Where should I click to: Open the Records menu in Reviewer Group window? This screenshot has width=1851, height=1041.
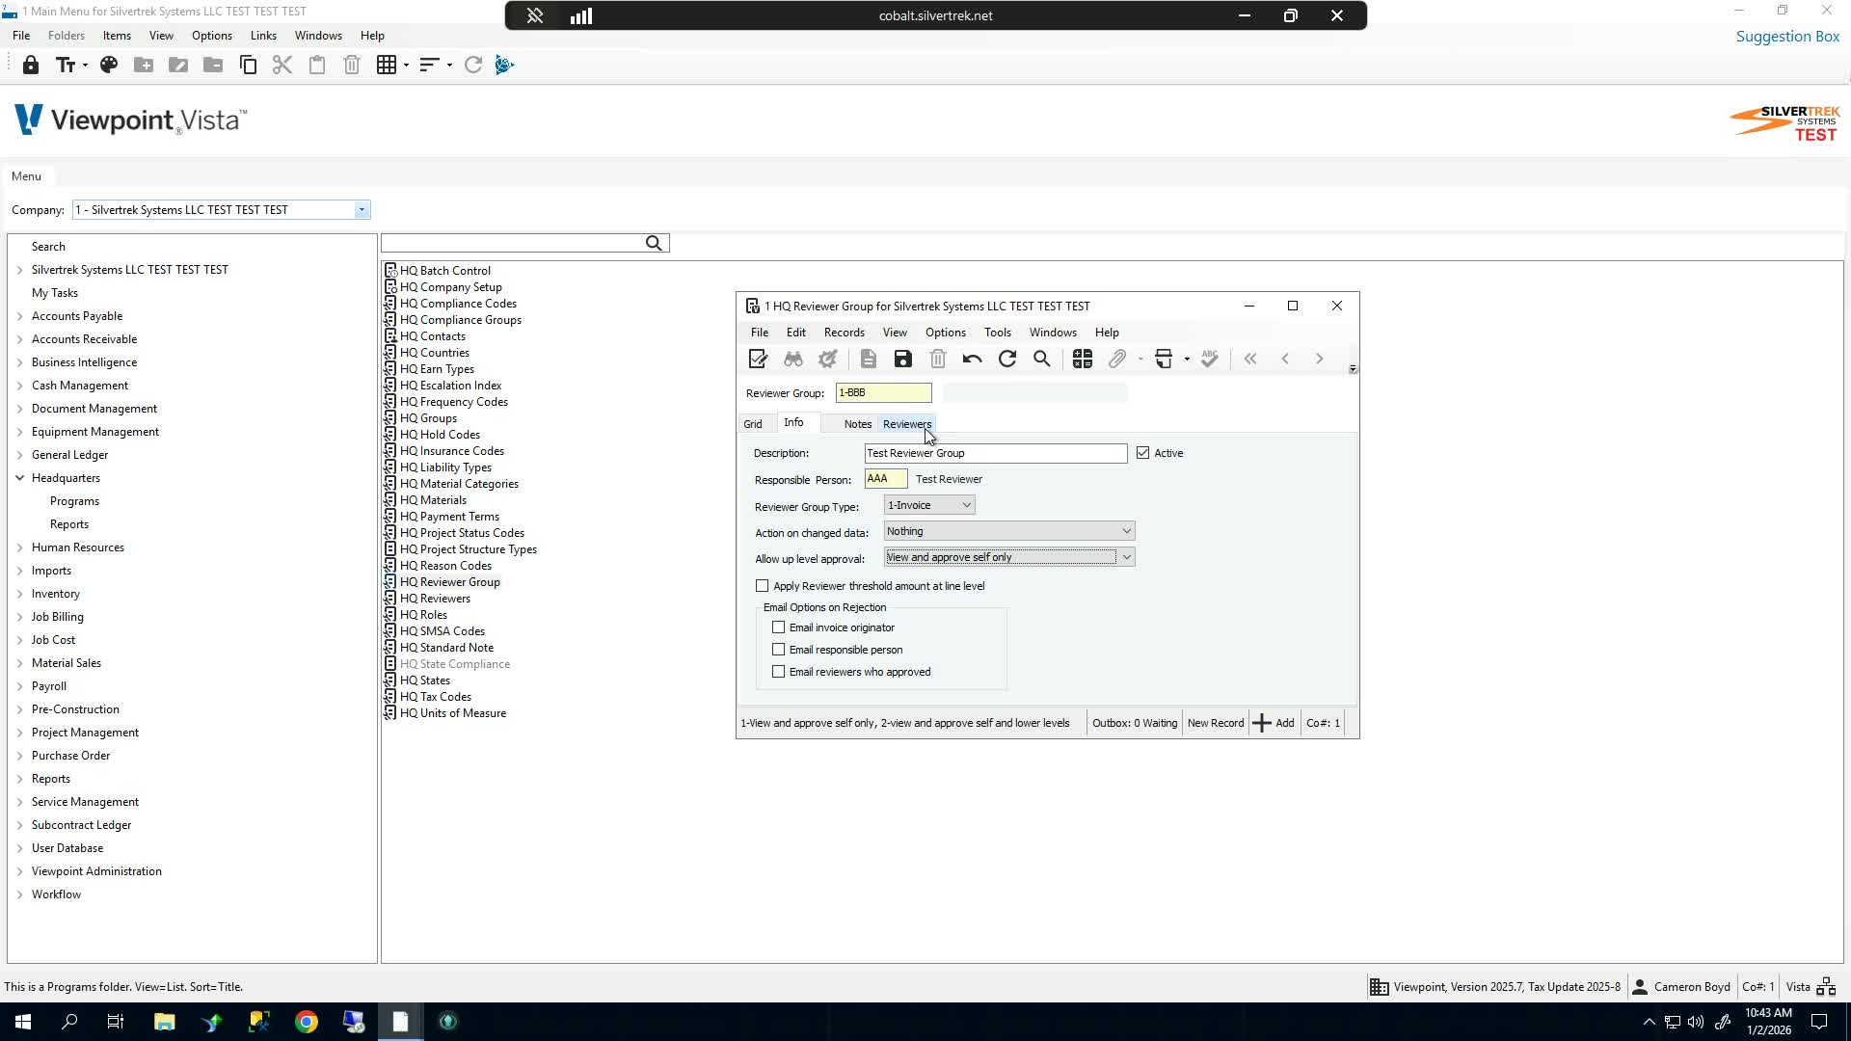[845, 333]
